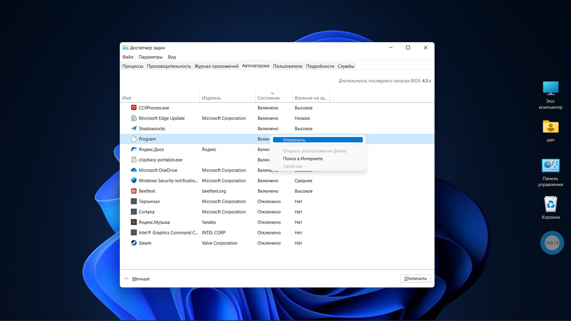Image resolution: width=571 pixels, height=321 pixels.
Task: Click the Intel Graphics Command Center icon
Action: [x=134, y=233]
